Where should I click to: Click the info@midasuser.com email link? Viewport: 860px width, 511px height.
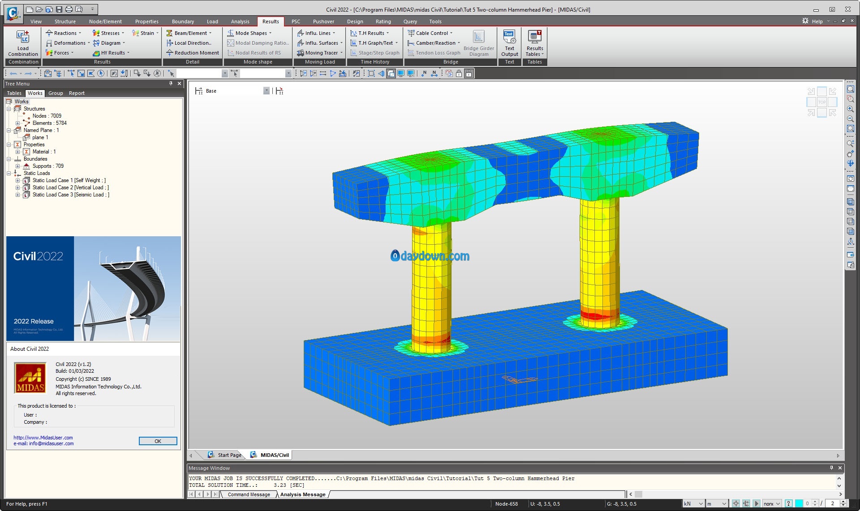(x=51, y=443)
